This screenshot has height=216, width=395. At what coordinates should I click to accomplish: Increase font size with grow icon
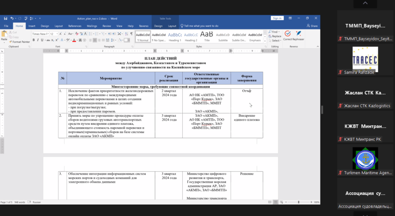coord(60,34)
